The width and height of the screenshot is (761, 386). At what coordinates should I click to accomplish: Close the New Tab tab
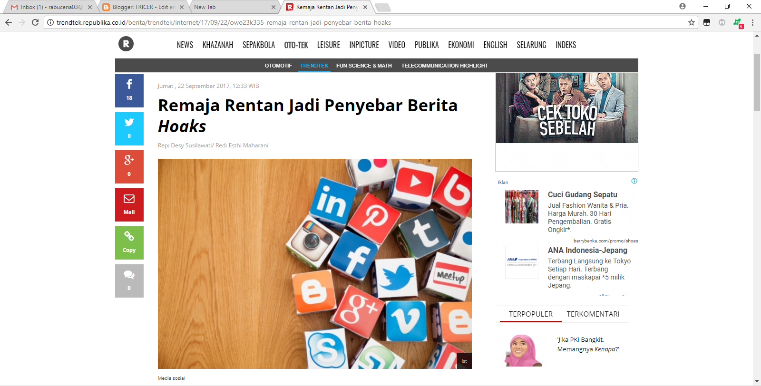[273, 7]
